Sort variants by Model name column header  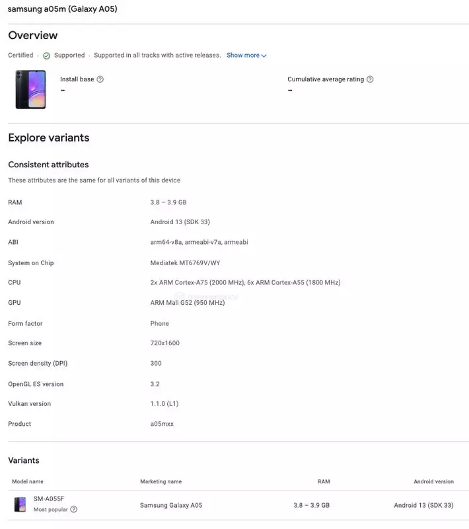(x=28, y=481)
